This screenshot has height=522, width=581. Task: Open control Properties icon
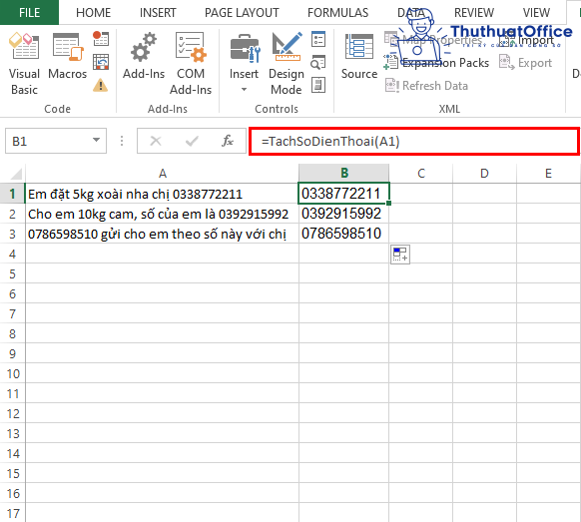tap(318, 39)
